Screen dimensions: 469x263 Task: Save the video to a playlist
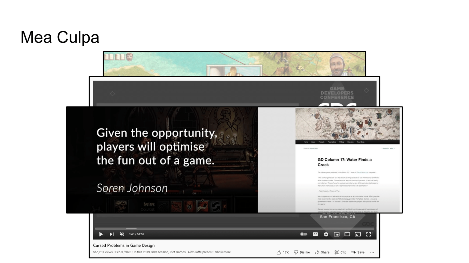coord(358,252)
